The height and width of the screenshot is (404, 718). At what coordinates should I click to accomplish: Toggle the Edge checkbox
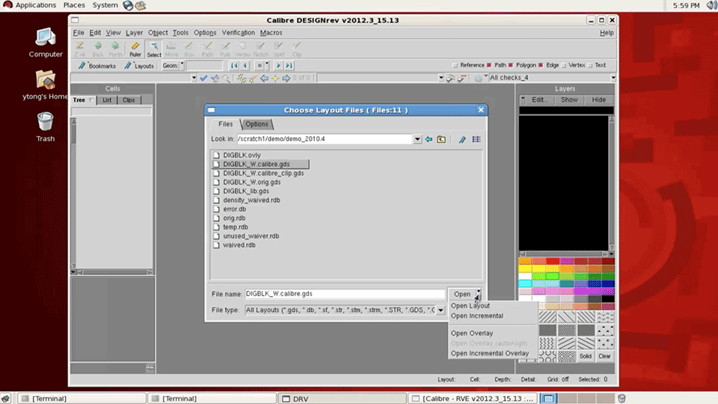coord(541,66)
